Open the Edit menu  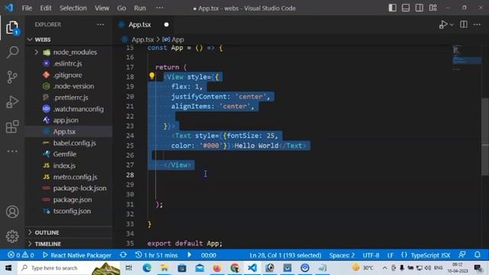click(x=46, y=8)
